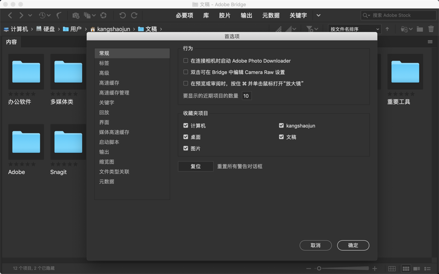
Task: Select the Snagit folder thumbnail
Action: point(68,142)
